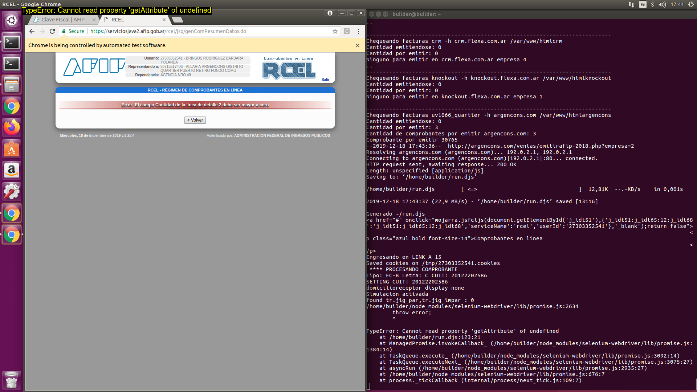Viewport: 697px width, 392px height.
Task: Select the third Chrome launcher icon
Action: (12, 235)
